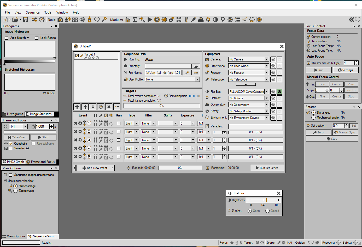Browse for Directory with folder icon
362x247 pixels.
click(196, 66)
